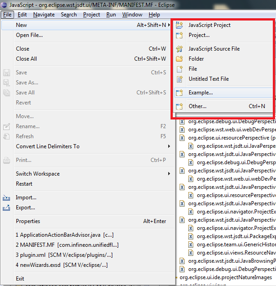Open the Project menu
Image resolution: width=276 pixels, height=286 pixels.
[91, 15]
